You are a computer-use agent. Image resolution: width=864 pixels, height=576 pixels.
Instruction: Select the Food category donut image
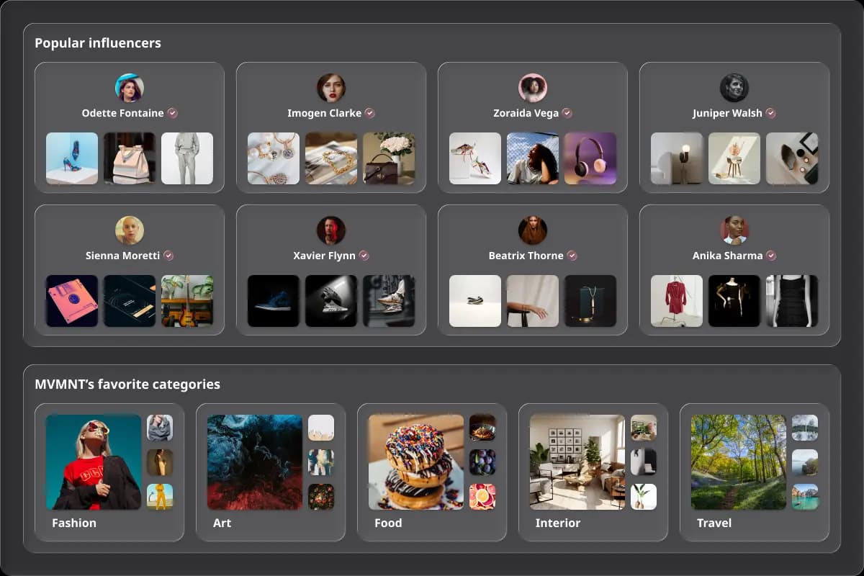tap(416, 462)
